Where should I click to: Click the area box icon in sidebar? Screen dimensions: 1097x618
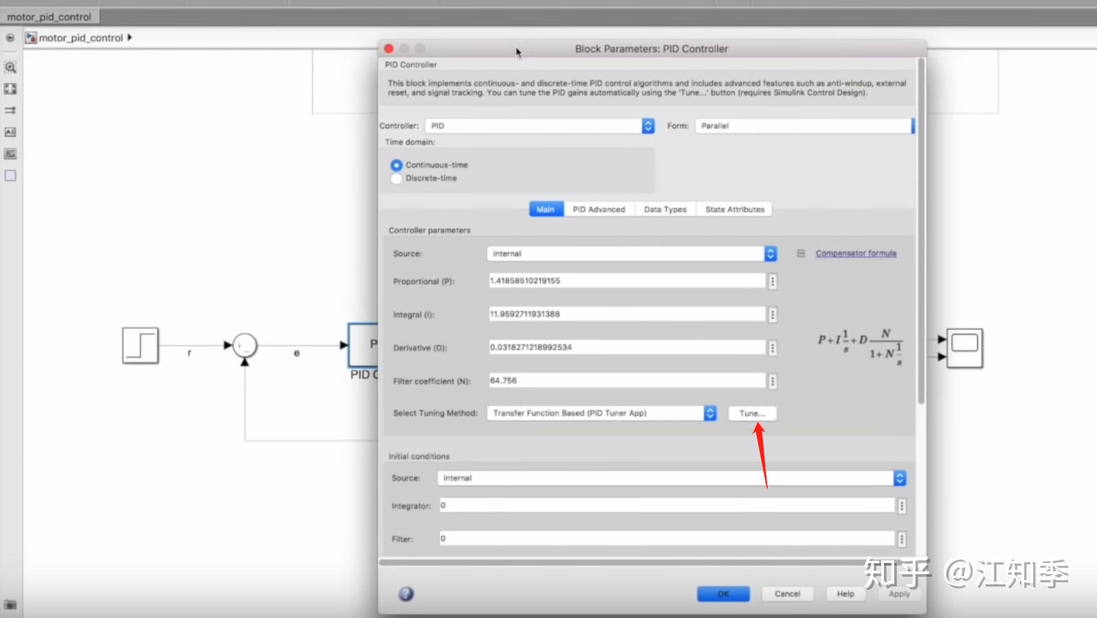click(x=10, y=176)
